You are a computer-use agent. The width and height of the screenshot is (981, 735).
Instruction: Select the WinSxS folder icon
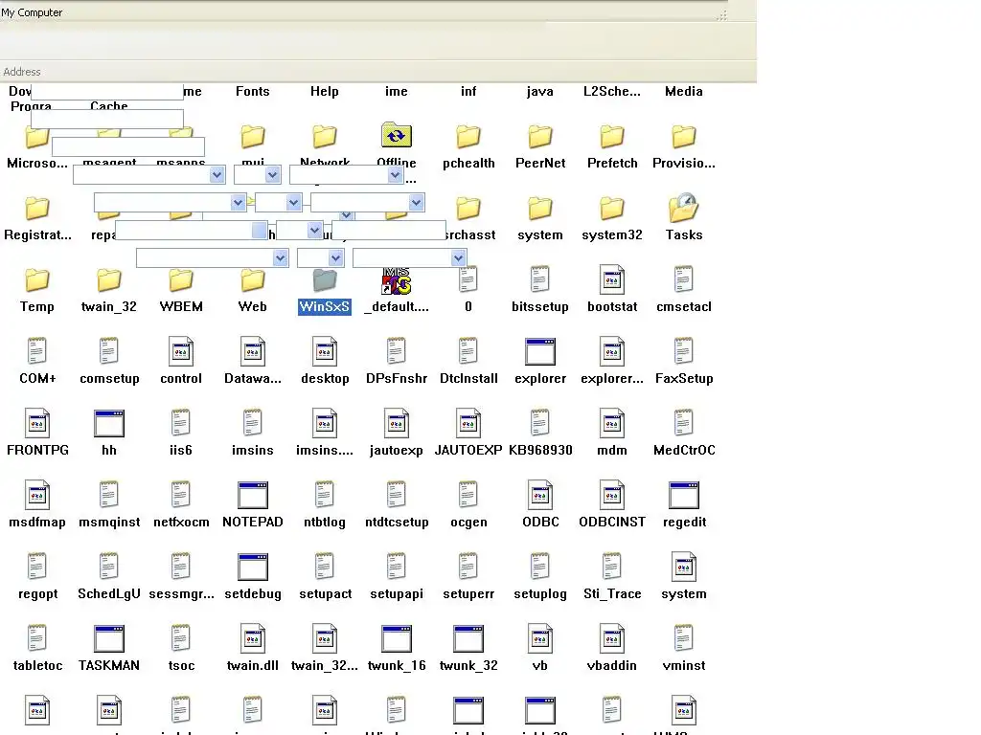coord(325,280)
